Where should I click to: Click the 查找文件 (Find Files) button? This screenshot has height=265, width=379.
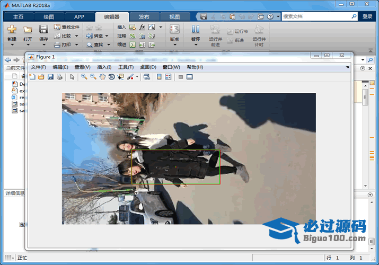(x=67, y=27)
